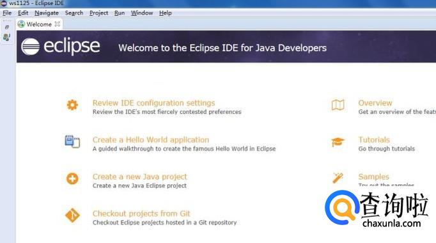Click the Eclipse icon in title bar

point(4,3)
